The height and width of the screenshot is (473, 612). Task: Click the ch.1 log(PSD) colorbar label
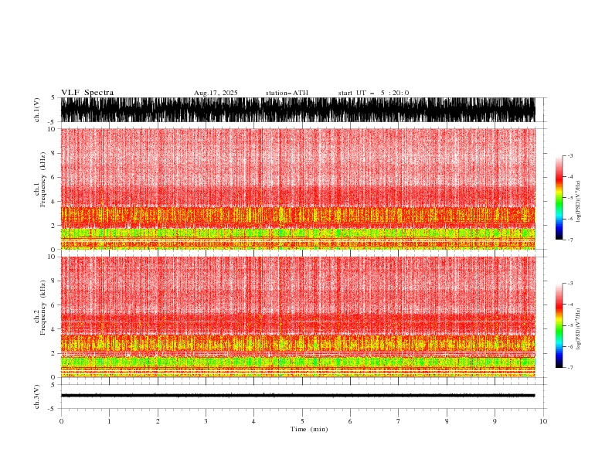(578, 202)
